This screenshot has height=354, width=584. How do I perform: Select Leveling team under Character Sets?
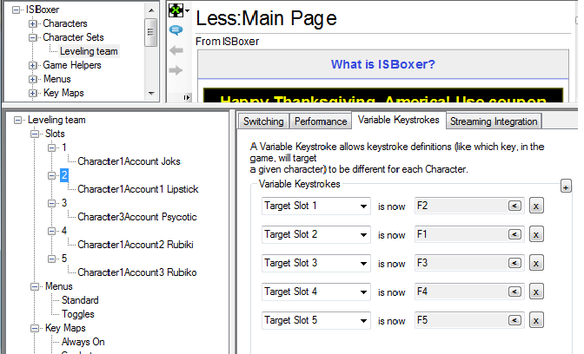click(x=89, y=51)
